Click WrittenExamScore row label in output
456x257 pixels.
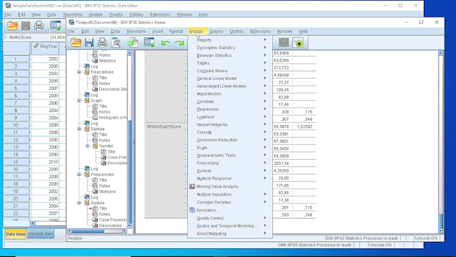coord(164,127)
